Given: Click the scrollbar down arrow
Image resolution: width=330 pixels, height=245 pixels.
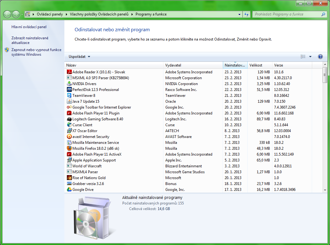Looking at the screenshot, I should (x=325, y=190).
